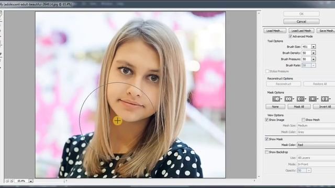Click the Load Last Mesh button
The width and height of the screenshot is (335, 188).
pos(301,31)
